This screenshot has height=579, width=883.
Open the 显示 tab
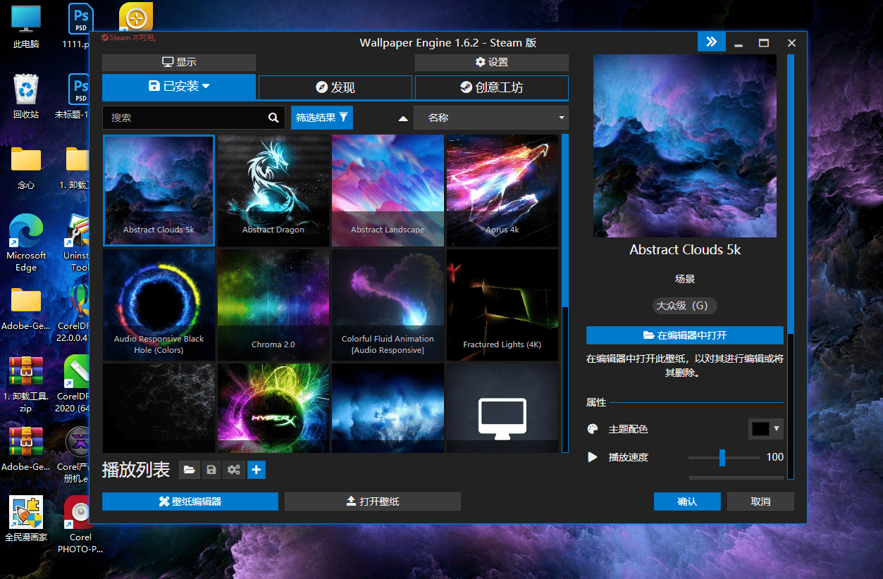pyautogui.click(x=179, y=62)
